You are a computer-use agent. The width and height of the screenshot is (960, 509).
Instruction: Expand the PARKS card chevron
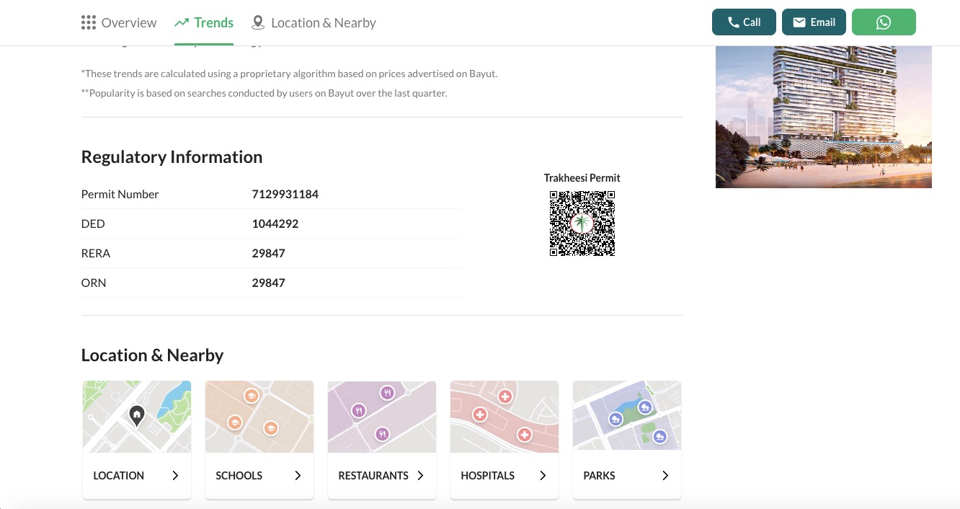click(x=665, y=475)
